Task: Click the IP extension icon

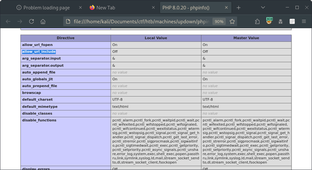Action: 292,21
